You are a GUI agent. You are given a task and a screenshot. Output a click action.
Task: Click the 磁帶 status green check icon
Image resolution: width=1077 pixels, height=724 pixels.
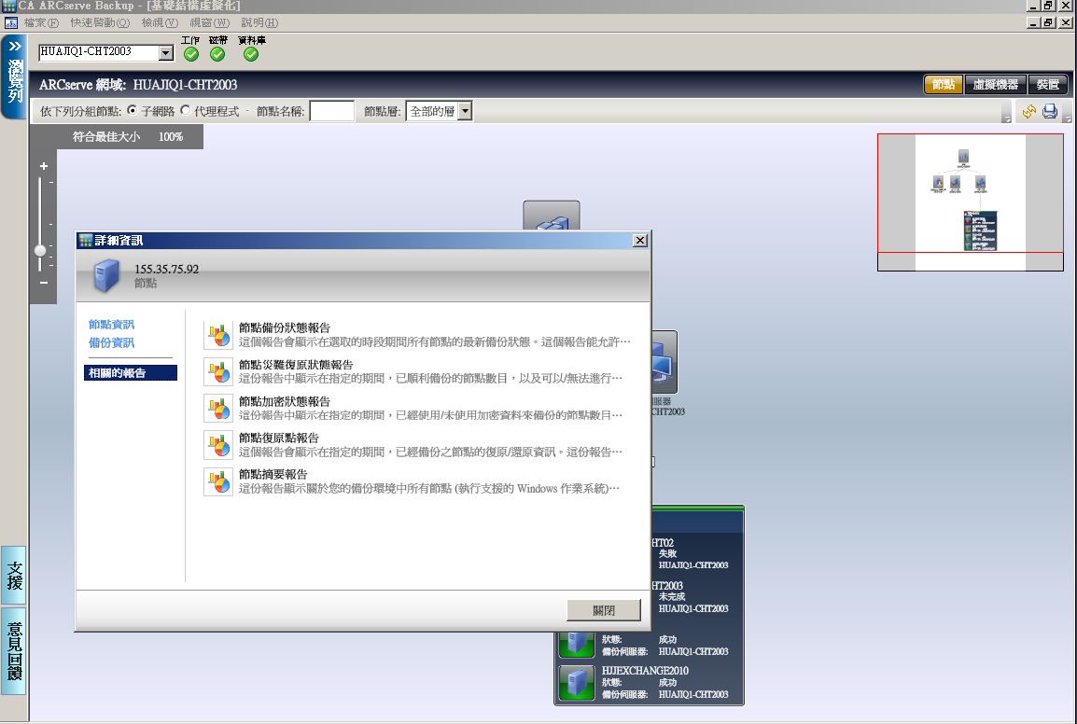tap(217, 54)
